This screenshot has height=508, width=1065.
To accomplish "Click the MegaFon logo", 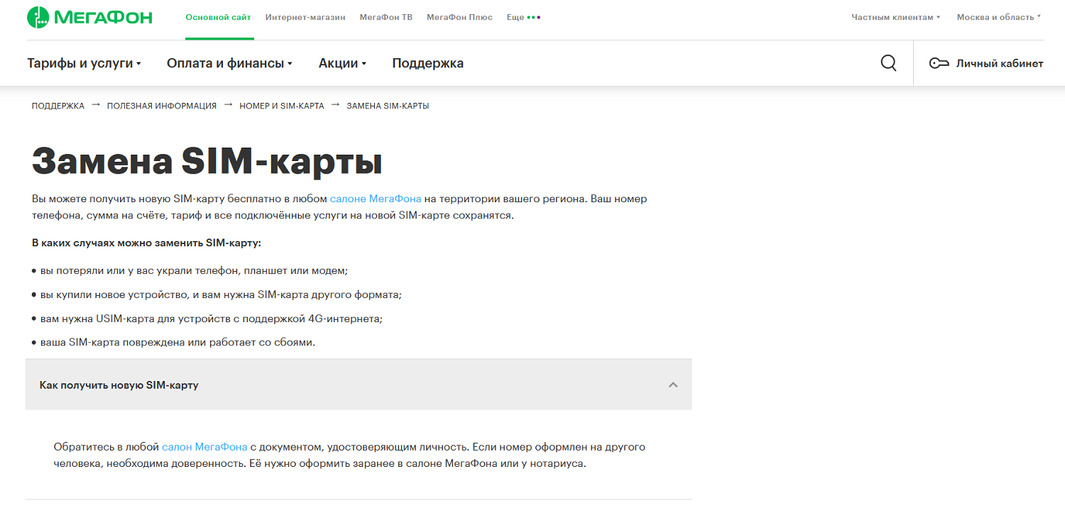I will pyautogui.click(x=89, y=17).
